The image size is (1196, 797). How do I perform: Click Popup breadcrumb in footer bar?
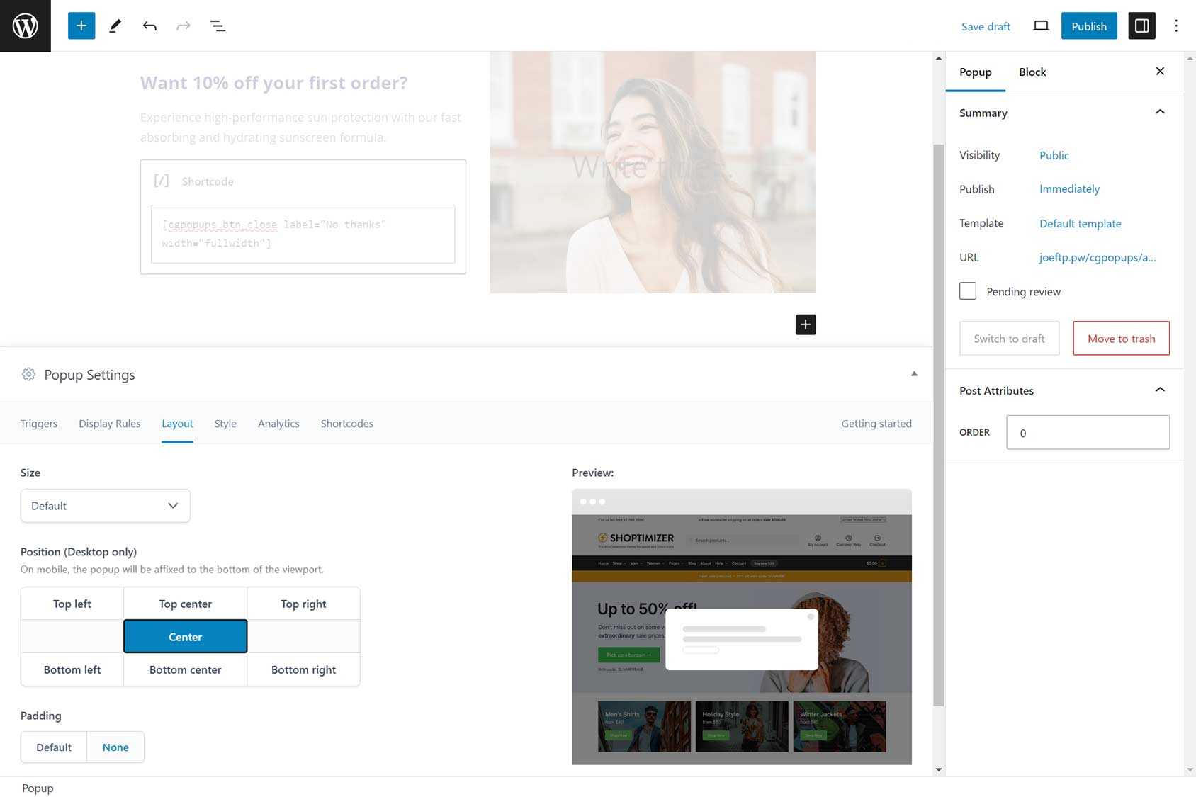tap(38, 788)
